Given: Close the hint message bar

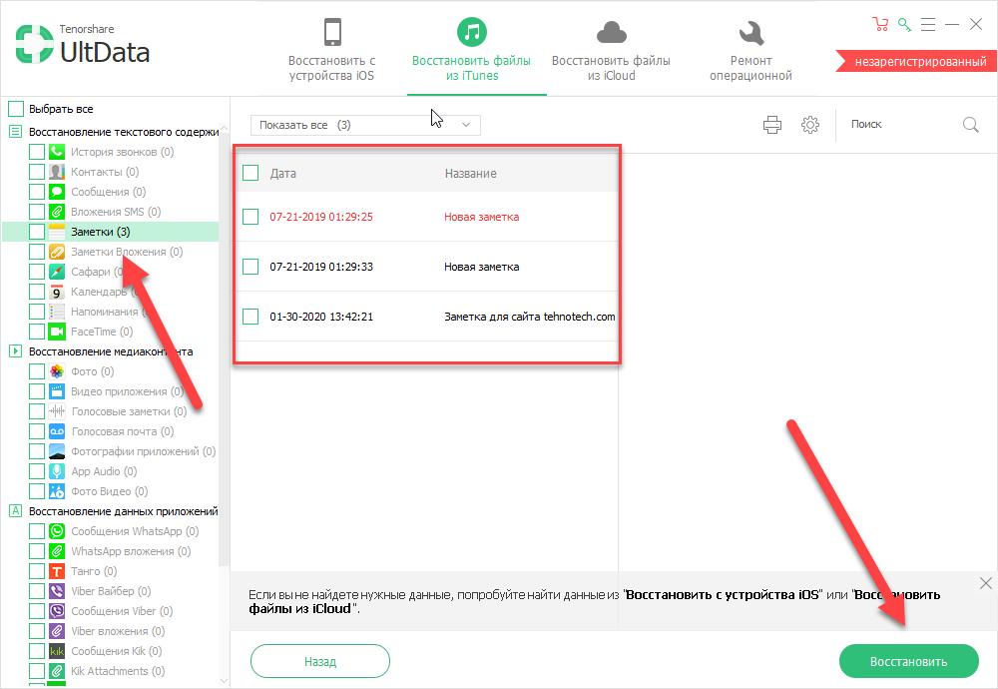Looking at the screenshot, I should coord(986,583).
